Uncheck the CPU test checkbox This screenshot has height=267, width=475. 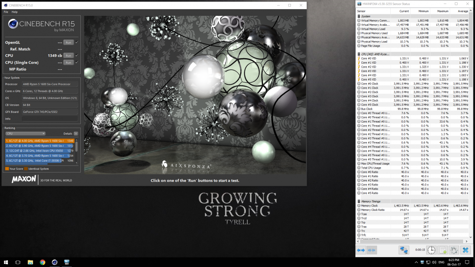(76, 56)
